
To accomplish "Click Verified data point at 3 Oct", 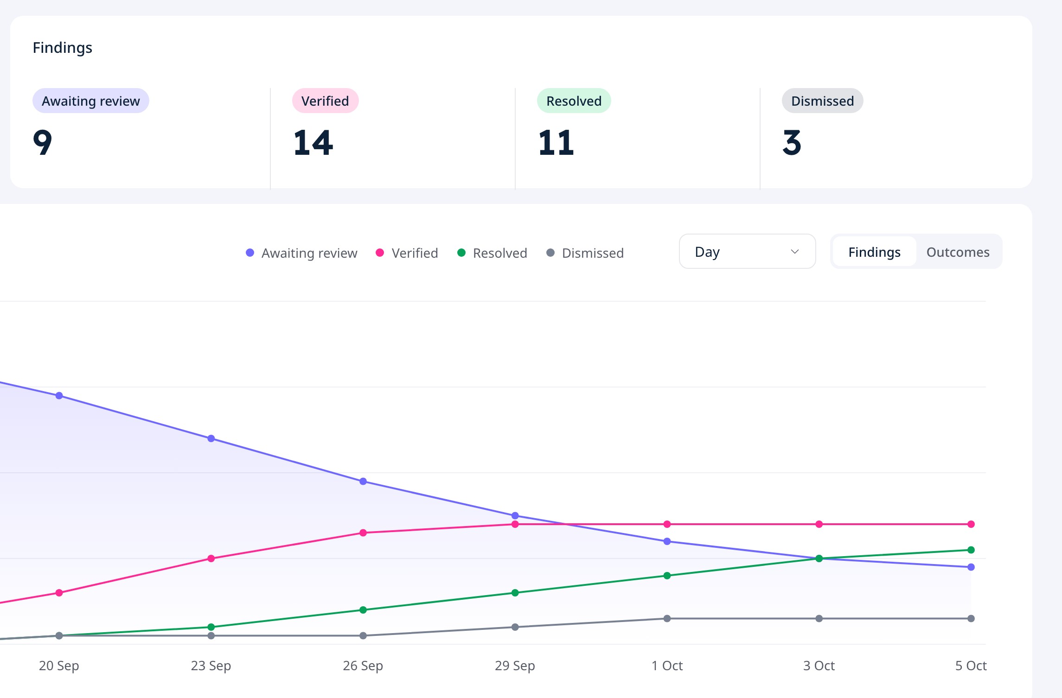I will point(819,524).
